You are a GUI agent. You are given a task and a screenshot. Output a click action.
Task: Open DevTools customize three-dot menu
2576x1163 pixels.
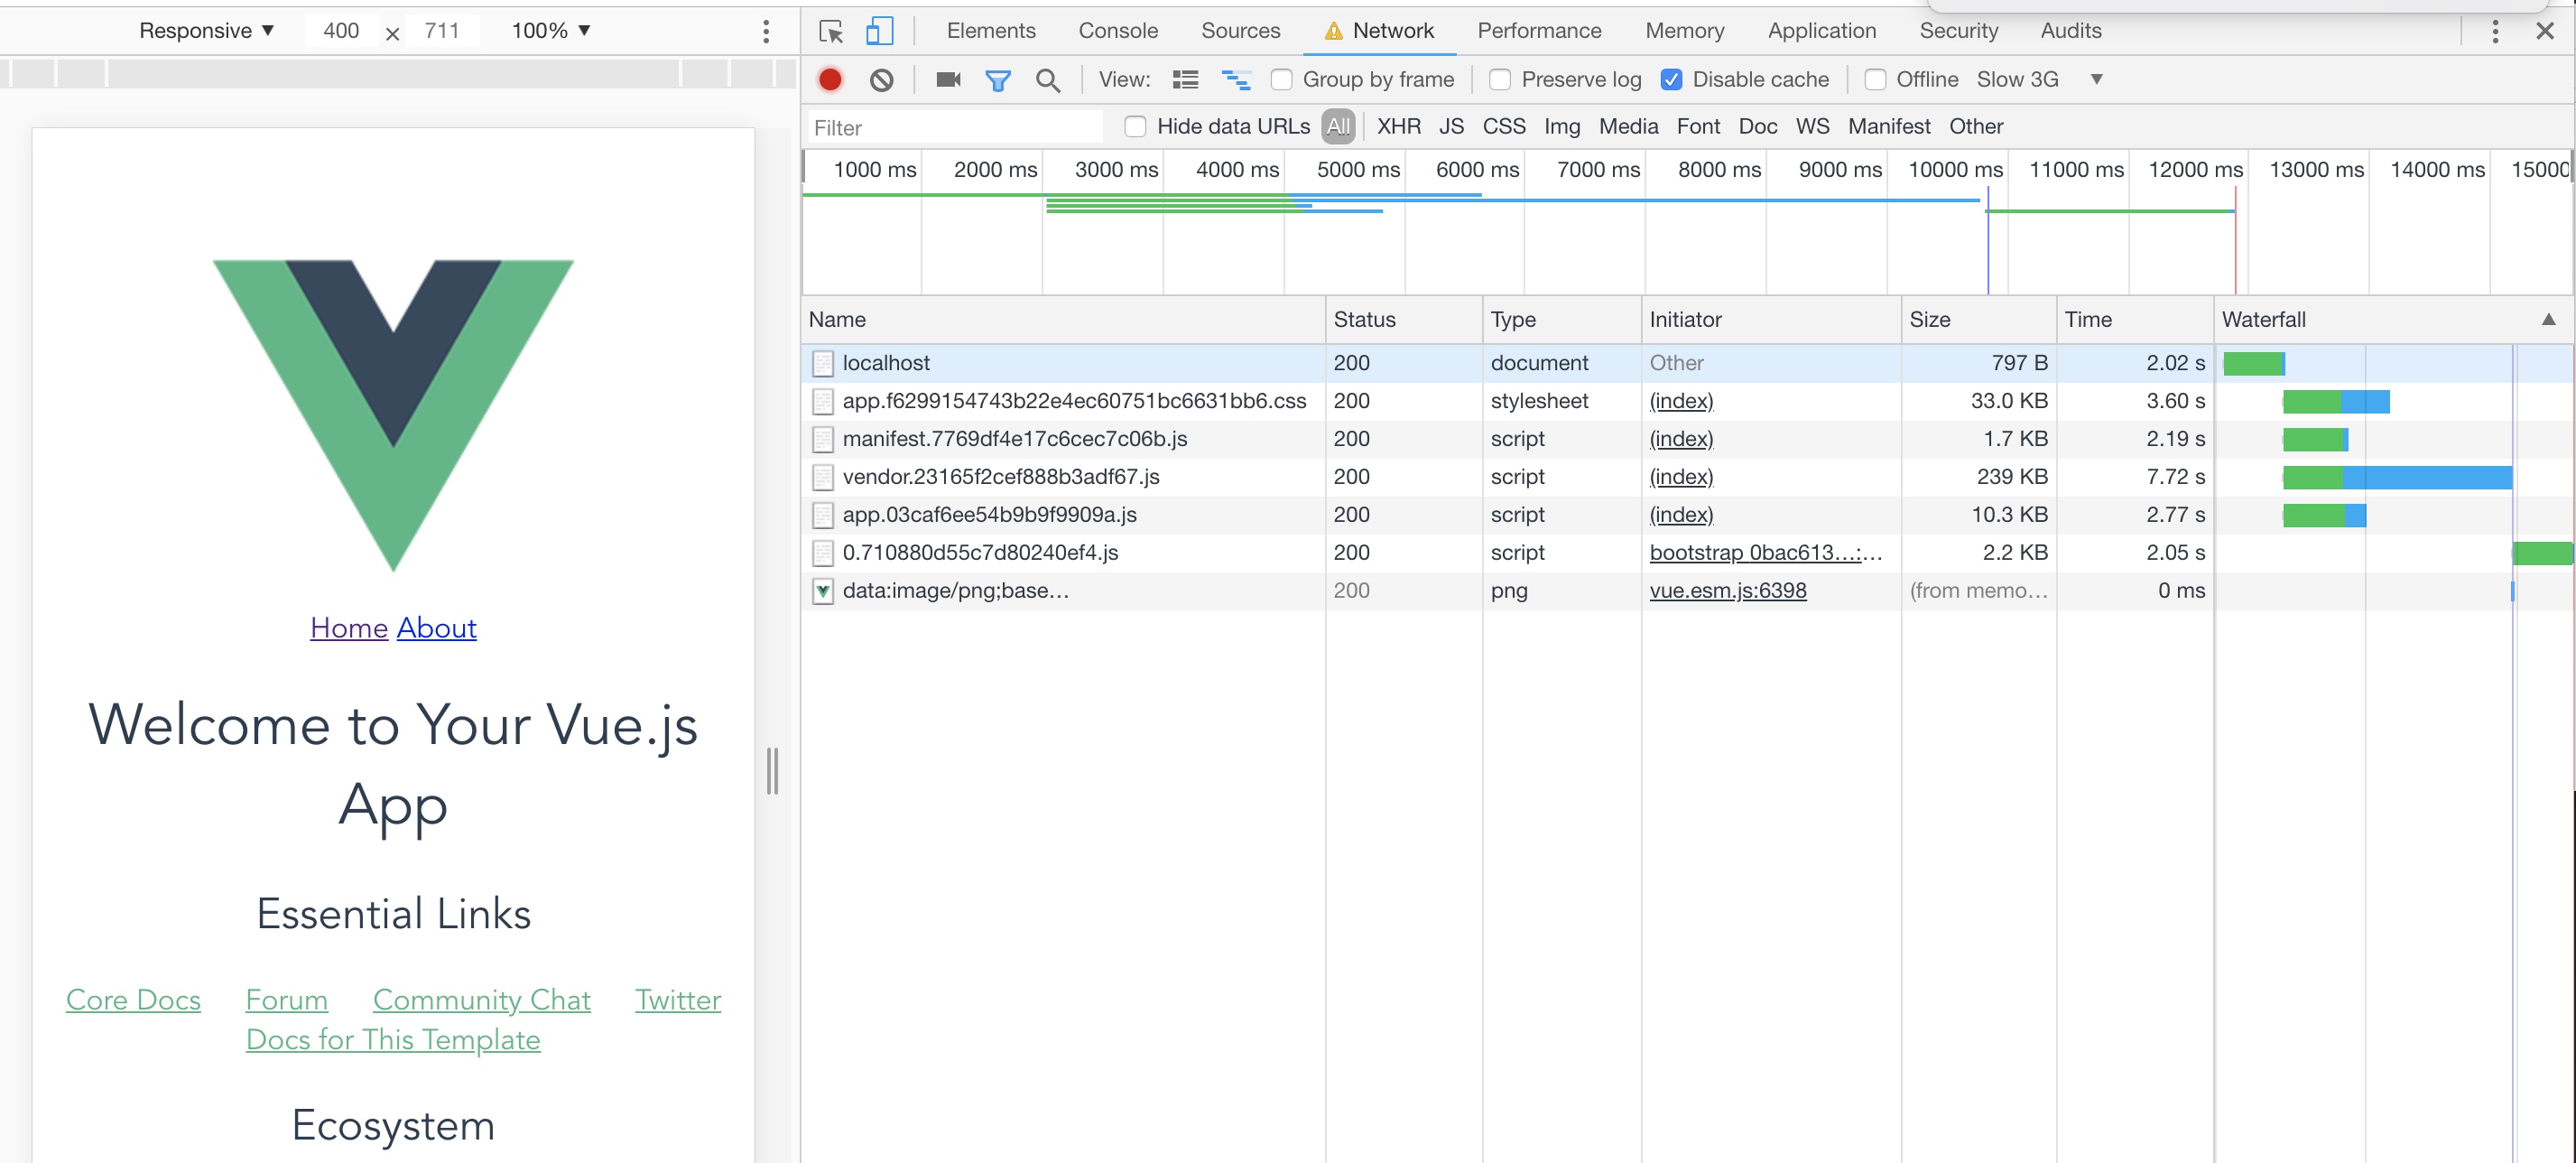[x=2494, y=32]
